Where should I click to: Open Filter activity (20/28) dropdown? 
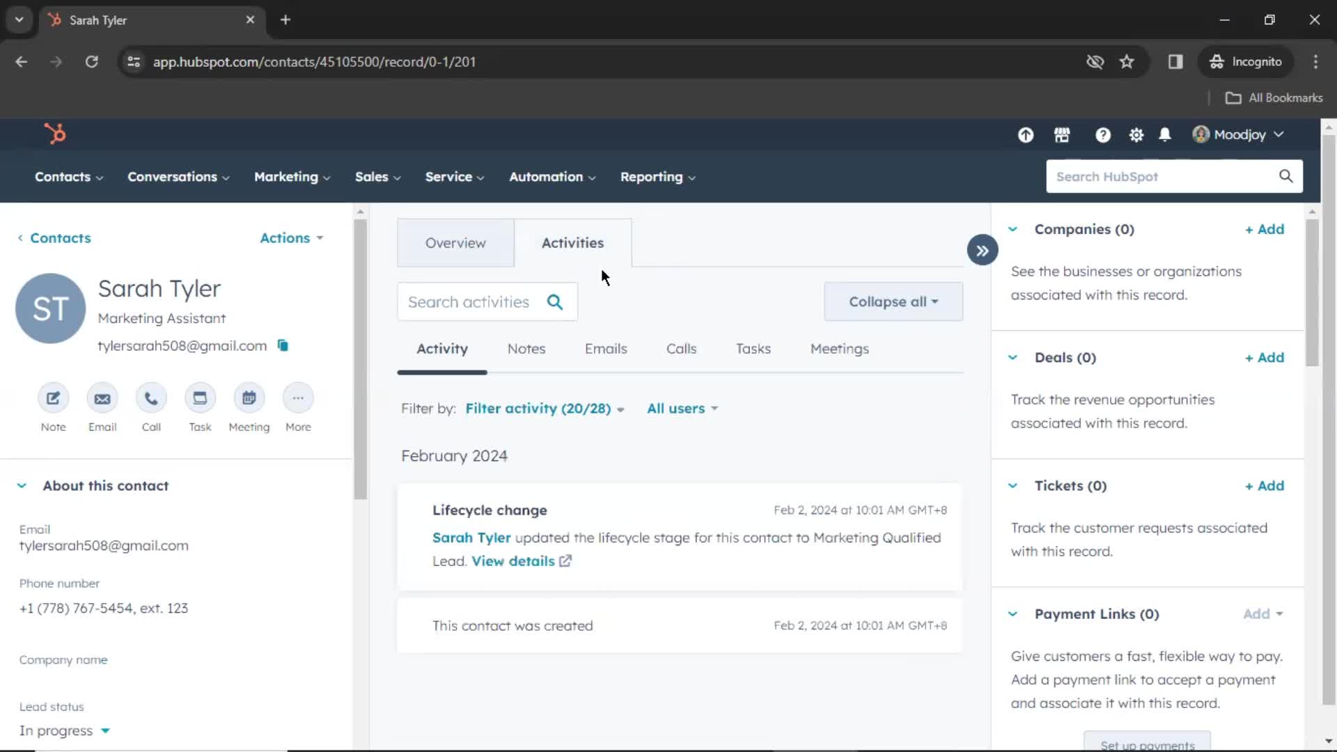click(x=545, y=409)
